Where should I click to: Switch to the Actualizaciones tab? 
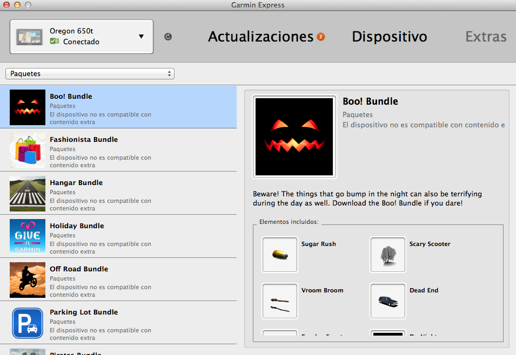click(x=260, y=37)
